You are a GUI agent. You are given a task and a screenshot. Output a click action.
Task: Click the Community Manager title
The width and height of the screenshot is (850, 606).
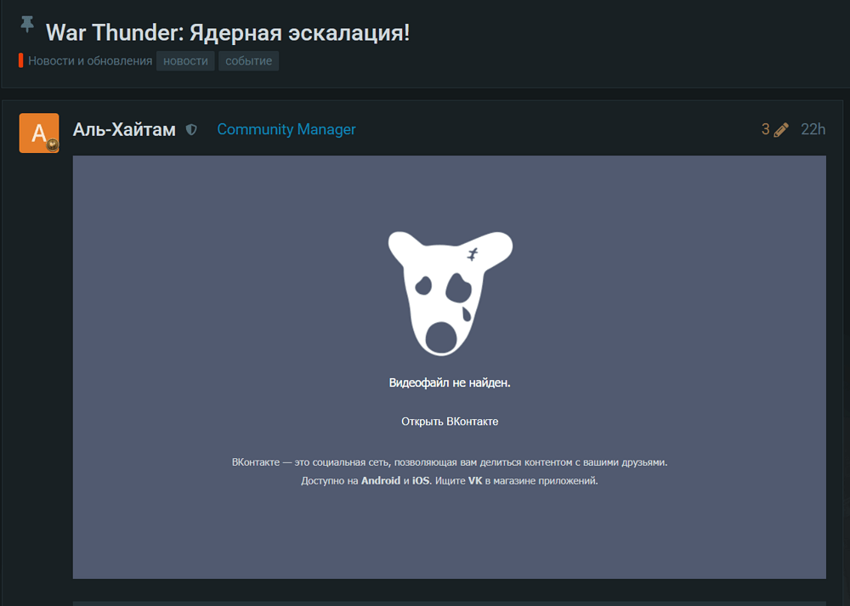(286, 130)
